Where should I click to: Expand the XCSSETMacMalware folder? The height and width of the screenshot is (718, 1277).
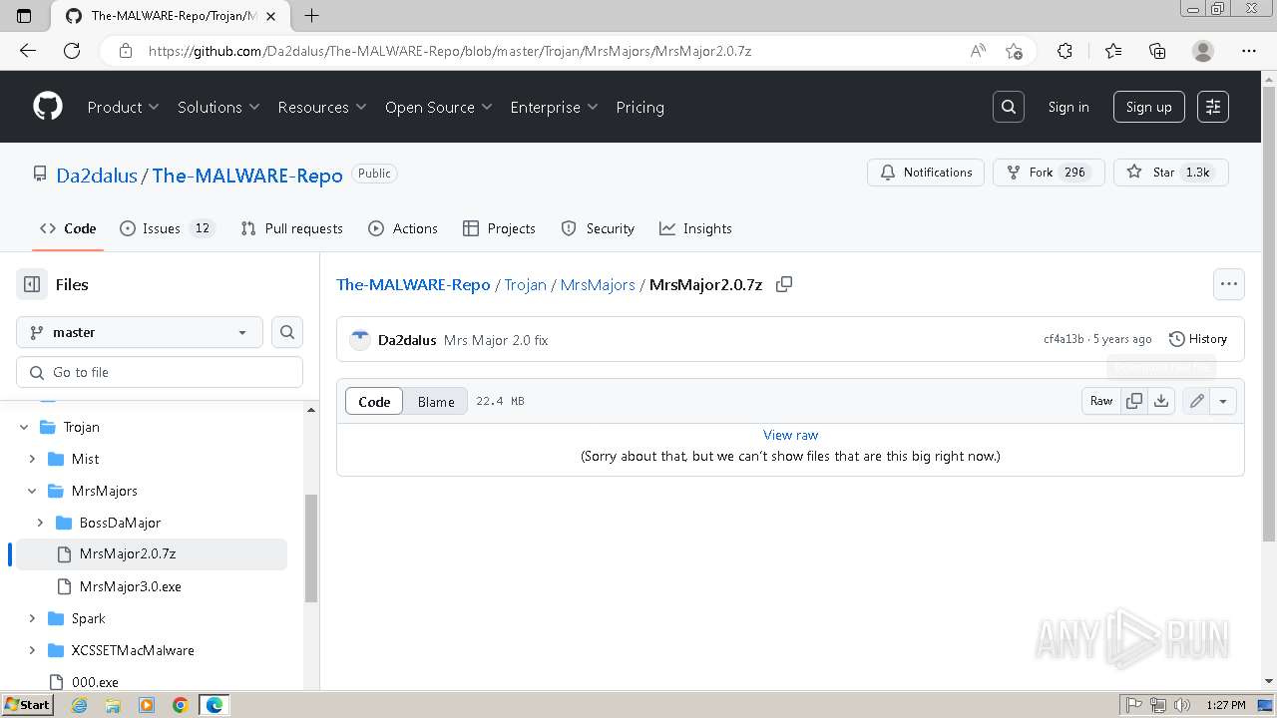pyautogui.click(x=32, y=650)
